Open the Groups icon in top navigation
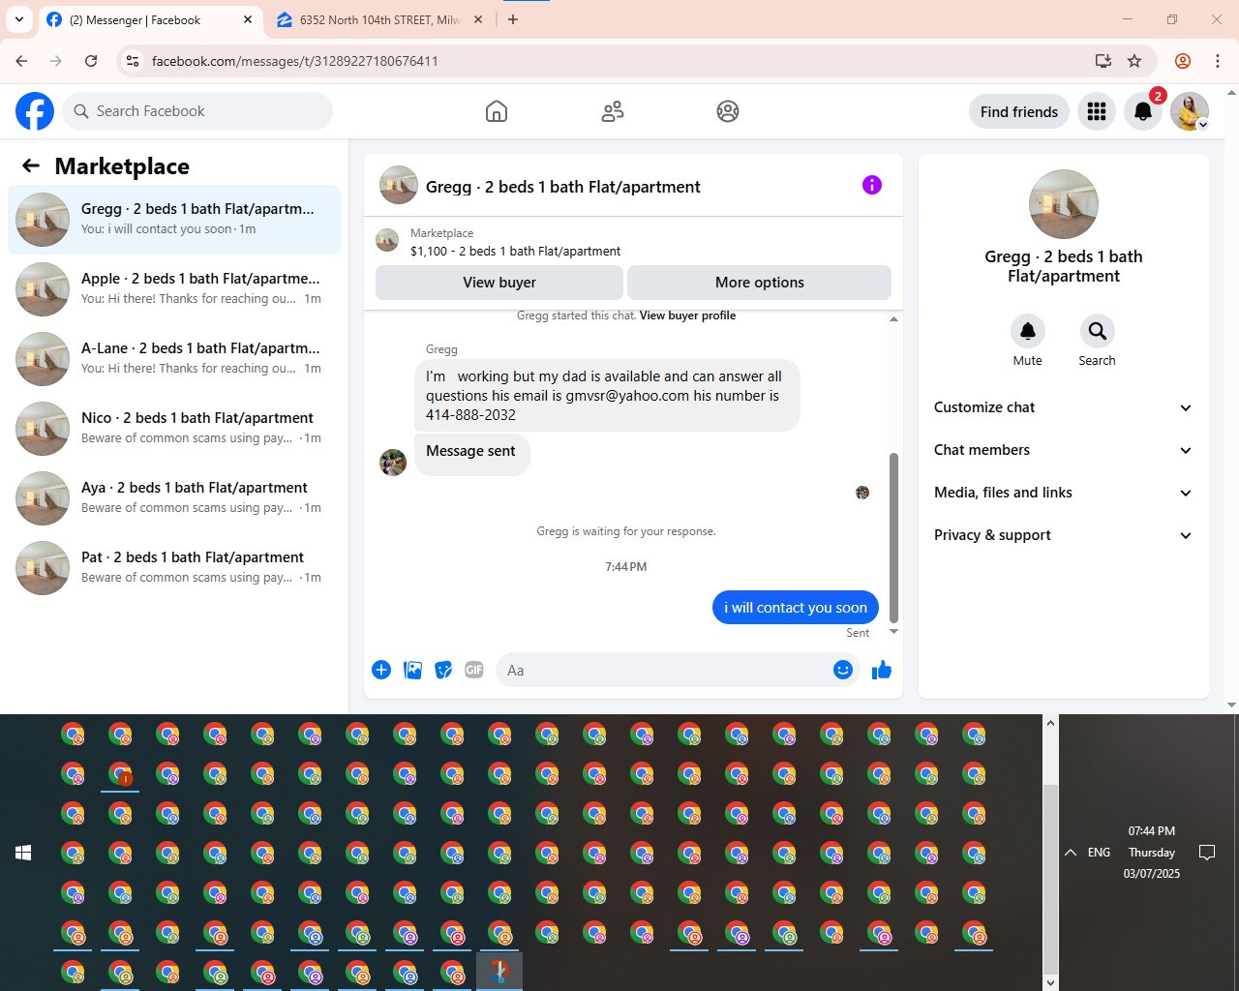This screenshot has height=991, width=1239. click(x=728, y=111)
